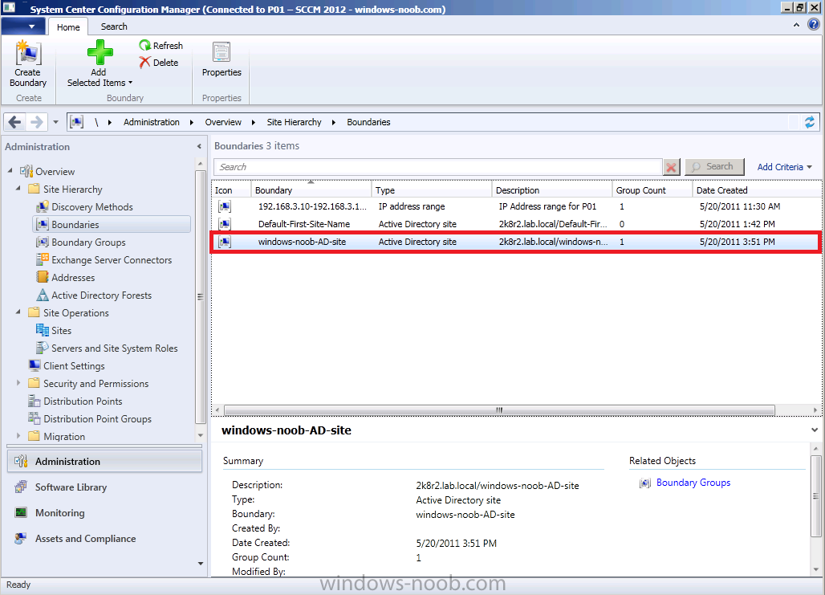
Task: Open the Add Selected Items dropdown arrow
Action: point(131,83)
